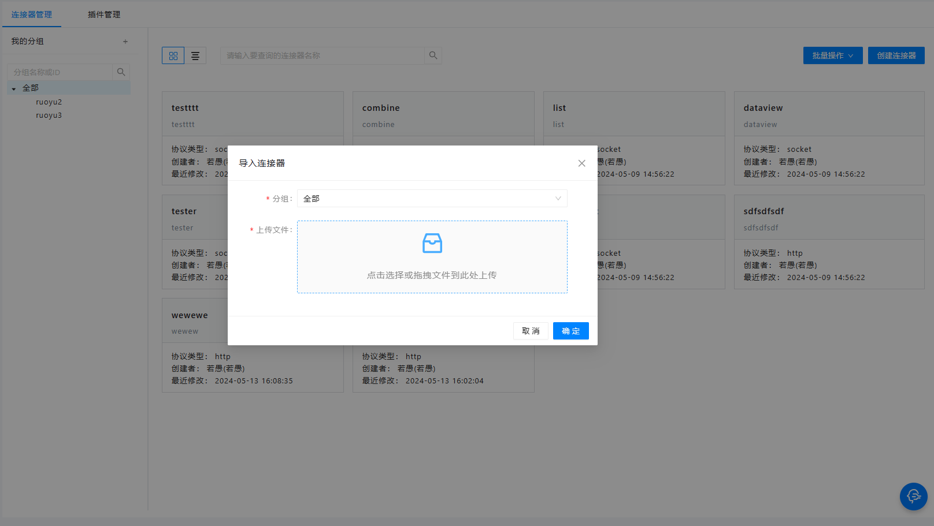Focus the connector name search box

point(323,55)
